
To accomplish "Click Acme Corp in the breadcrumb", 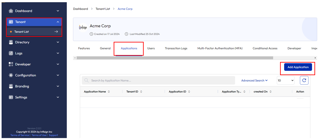I will coord(125,9).
